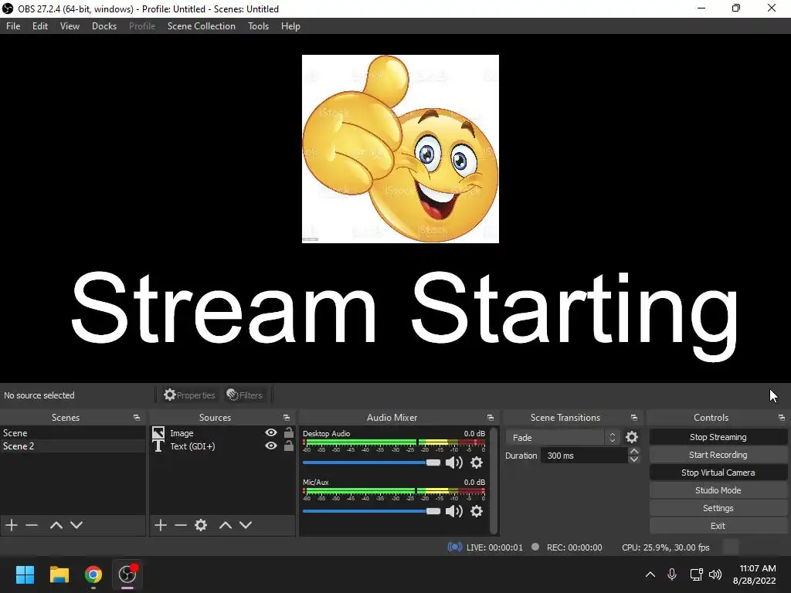Show hidden icons chevron in system tray
This screenshot has width=791, height=593.
pyautogui.click(x=650, y=574)
